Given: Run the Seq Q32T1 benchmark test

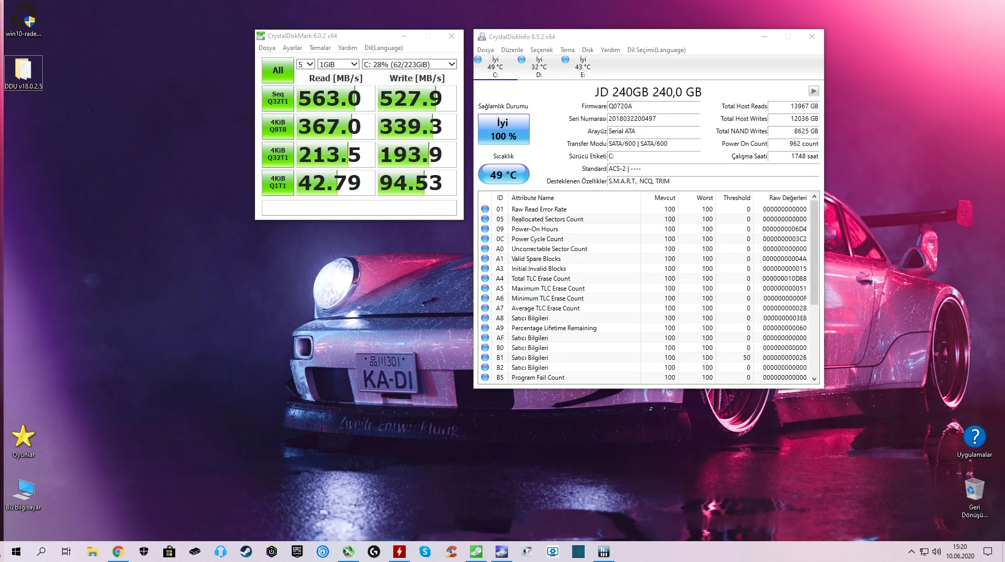Looking at the screenshot, I should pos(277,98).
